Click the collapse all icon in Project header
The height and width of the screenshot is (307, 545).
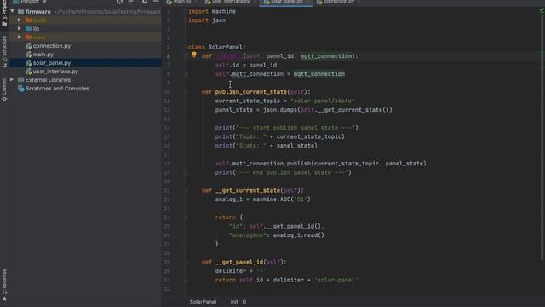click(x=131, y=2)
